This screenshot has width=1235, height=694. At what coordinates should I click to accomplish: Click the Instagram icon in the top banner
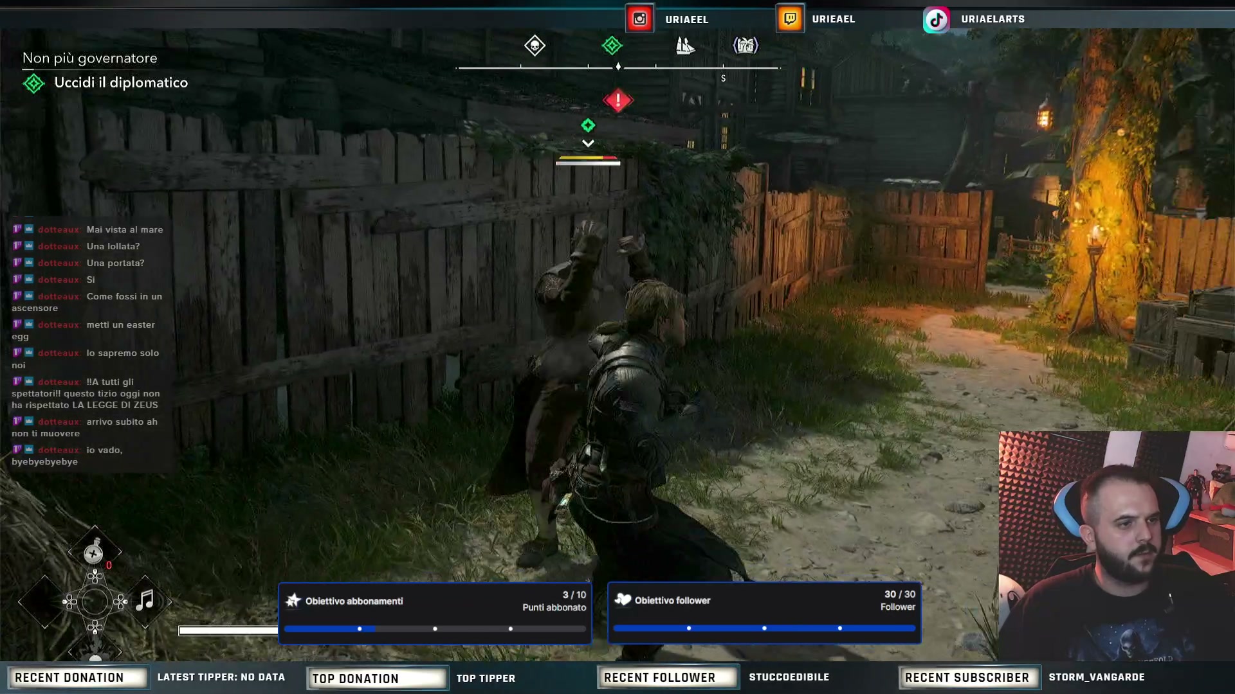click(639, 19)
